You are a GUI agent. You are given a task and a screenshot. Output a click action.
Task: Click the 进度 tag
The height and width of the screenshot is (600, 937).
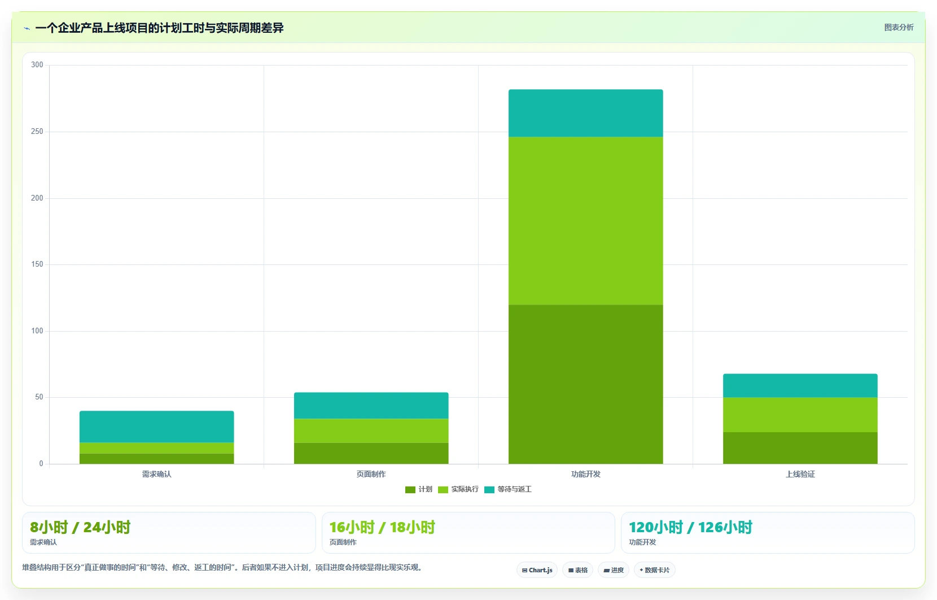click(x=614, y=570)
